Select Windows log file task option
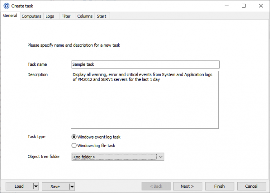Viewport: 270px width, 193px height. click(93, 146)
